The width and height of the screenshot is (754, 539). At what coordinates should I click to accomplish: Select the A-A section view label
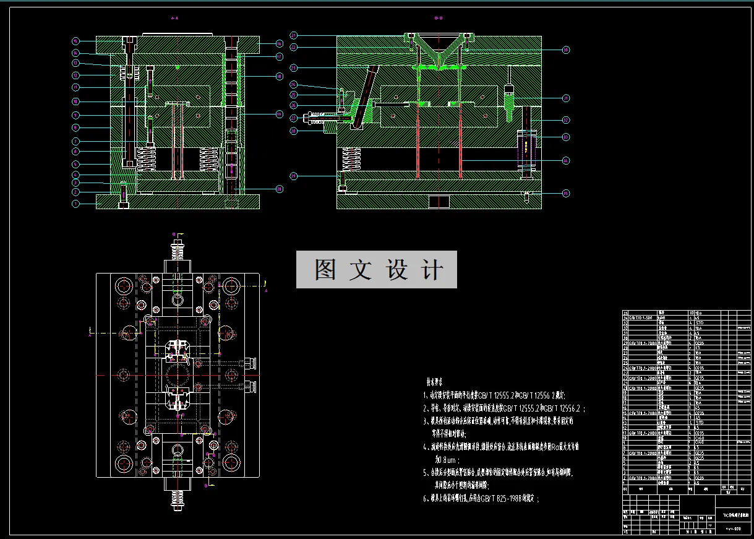click(175, 19)
